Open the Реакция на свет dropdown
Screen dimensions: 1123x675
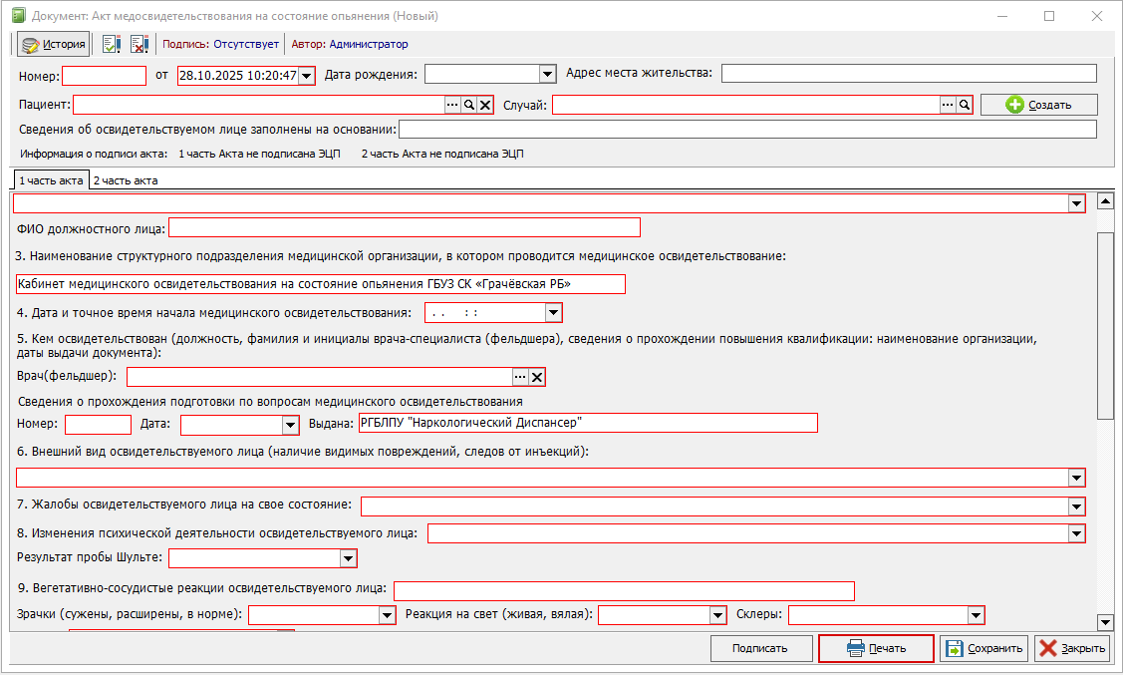click(717, 615)
